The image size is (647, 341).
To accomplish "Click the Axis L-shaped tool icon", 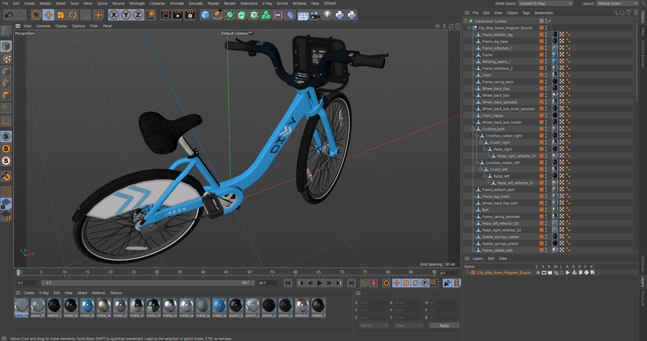I will click(x=6, y=121).
